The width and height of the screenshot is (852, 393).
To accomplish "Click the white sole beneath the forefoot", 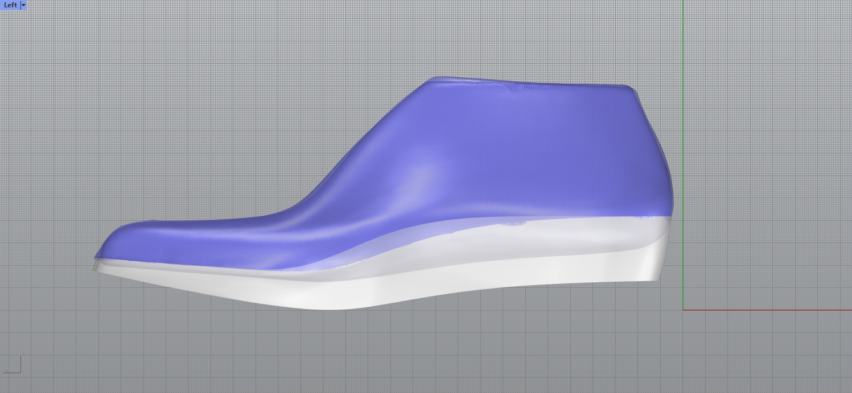I will pyautogui.click(x=228, y=287).
